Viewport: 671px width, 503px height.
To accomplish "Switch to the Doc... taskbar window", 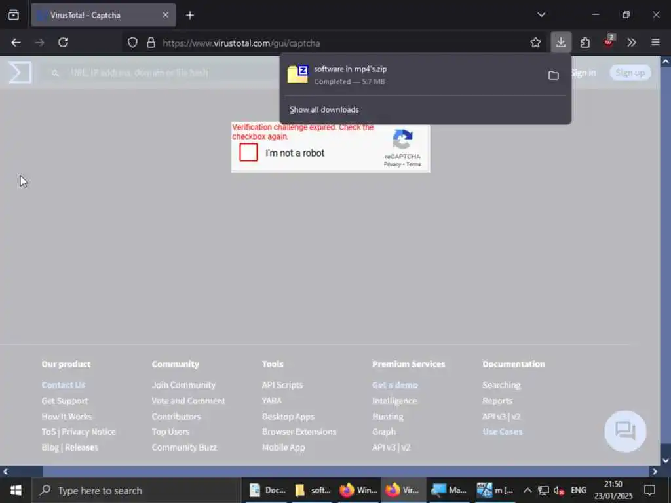I will 267,490.
